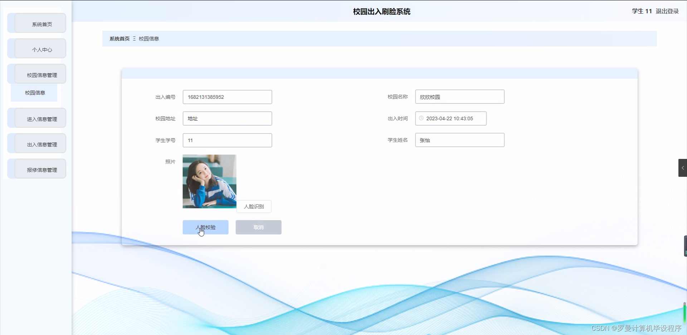Click the 出入编号 input showing 1682131385952
The height and width of the screenshot is (335, 687).
click(x=227, y=97)
